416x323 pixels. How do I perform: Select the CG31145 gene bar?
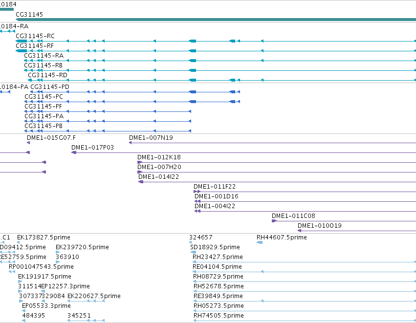[216, 20]
